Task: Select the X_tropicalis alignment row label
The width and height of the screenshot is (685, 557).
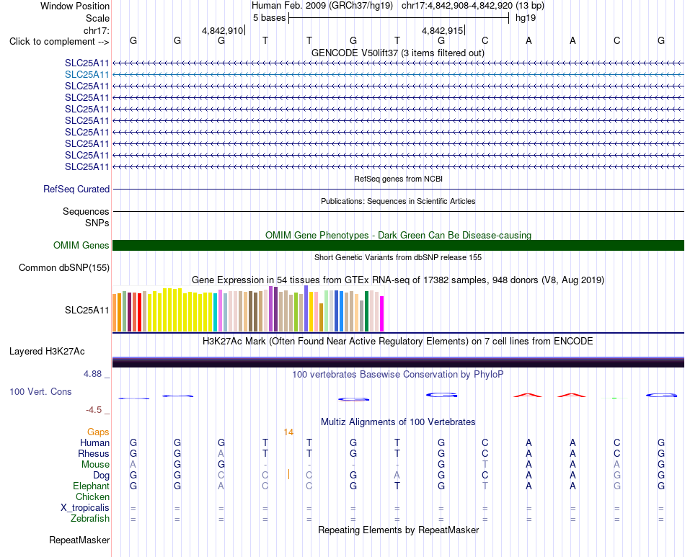Action: click(x=85, y=508)
